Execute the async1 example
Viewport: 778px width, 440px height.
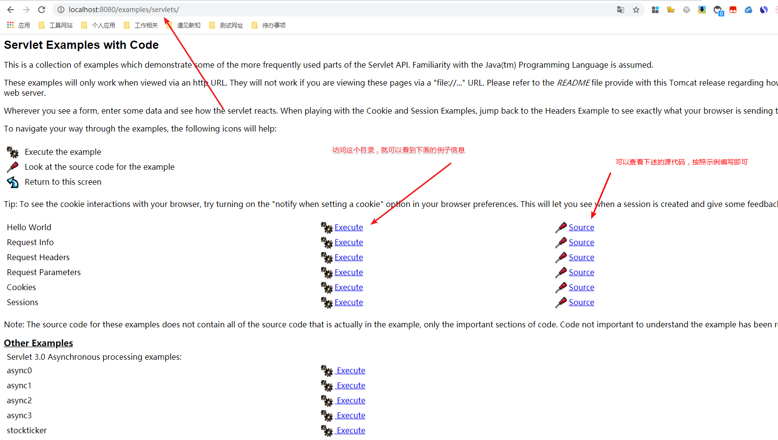click(x=351, y=385)
